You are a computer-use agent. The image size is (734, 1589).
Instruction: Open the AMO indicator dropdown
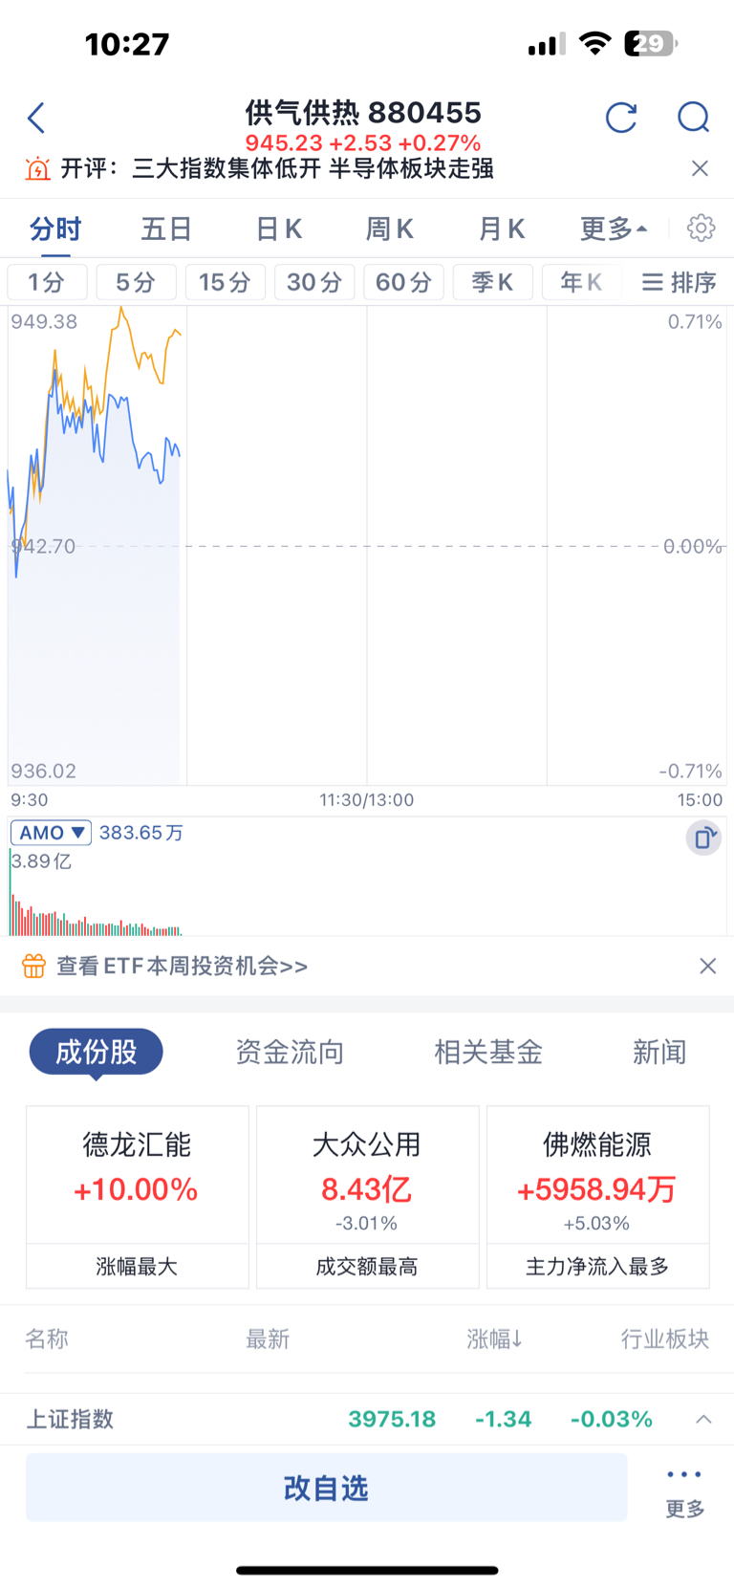tap(51, 833)
